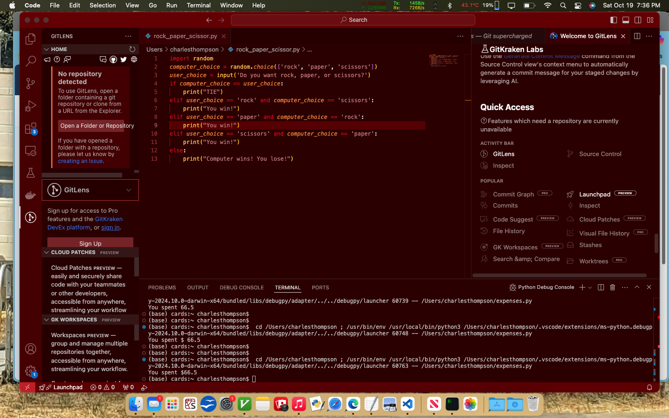Expand the GitLens dropdown chevron
The width and height of the screenshot is (669, 418).
[129, 190]
